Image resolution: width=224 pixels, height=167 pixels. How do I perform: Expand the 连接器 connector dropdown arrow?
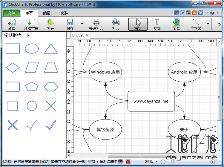click(208, 24)
